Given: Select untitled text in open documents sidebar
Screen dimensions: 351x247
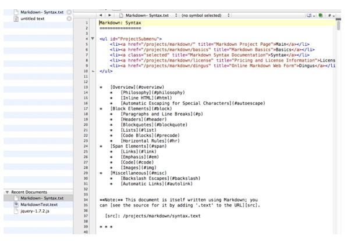Looking at the screenshot, I should (33, 19).
